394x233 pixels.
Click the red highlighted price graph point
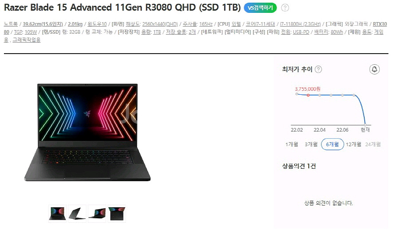[x=308, y=95]
